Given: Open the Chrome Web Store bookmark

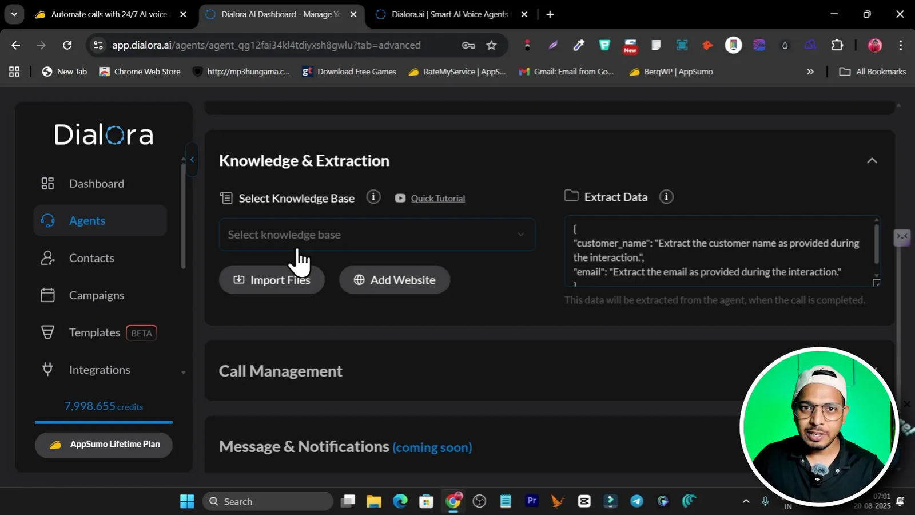Looking at the screenshot, I should (x=140, y=72).
